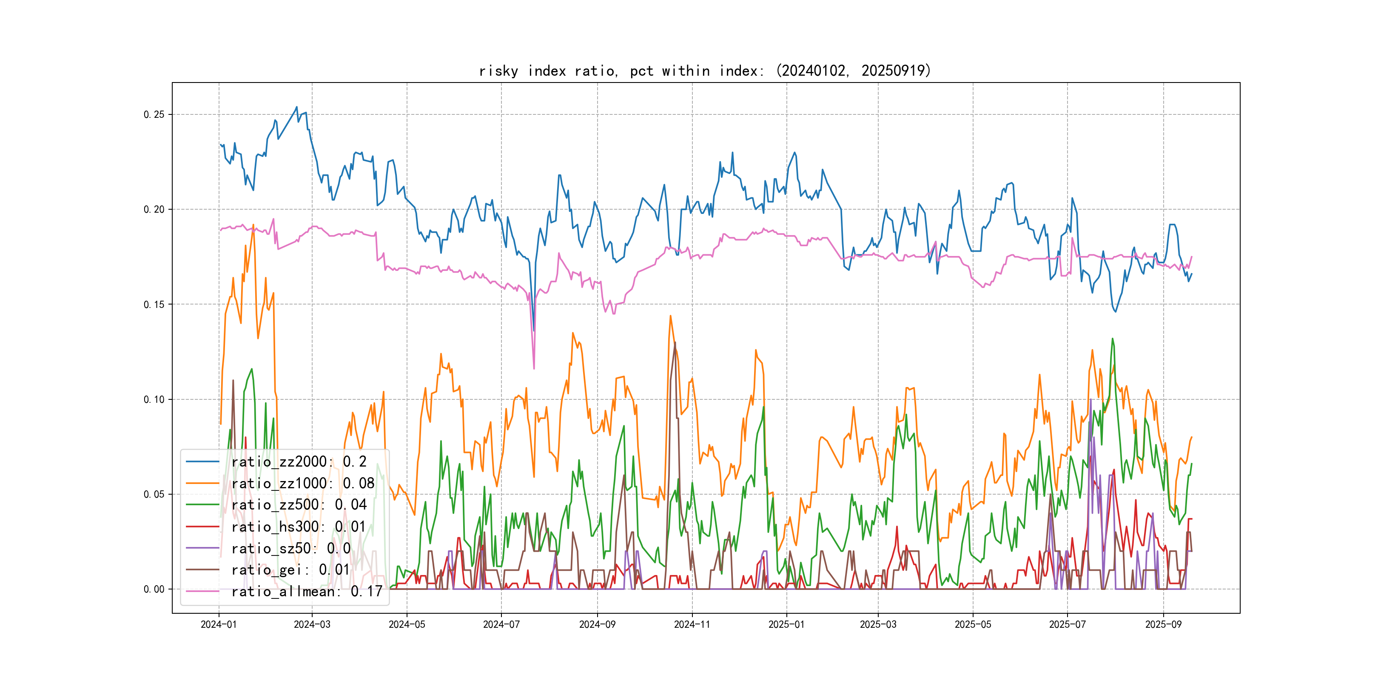
Task: Click the ratio_gei legend label
Action: click(x=290, y=570)
